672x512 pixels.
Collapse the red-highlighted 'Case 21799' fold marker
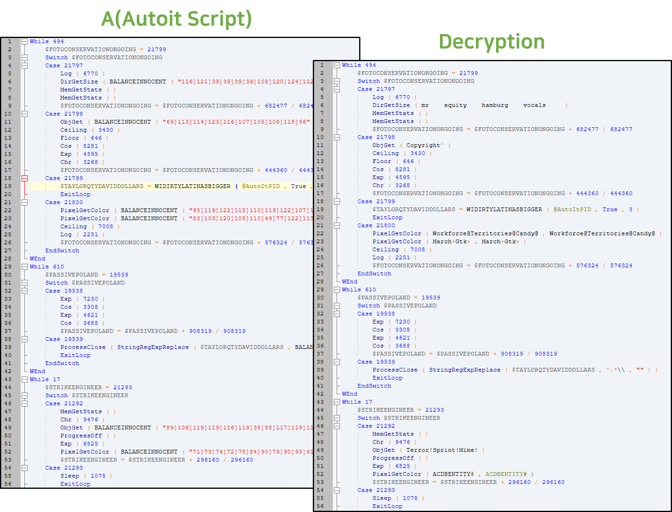[x=24, y=178]
